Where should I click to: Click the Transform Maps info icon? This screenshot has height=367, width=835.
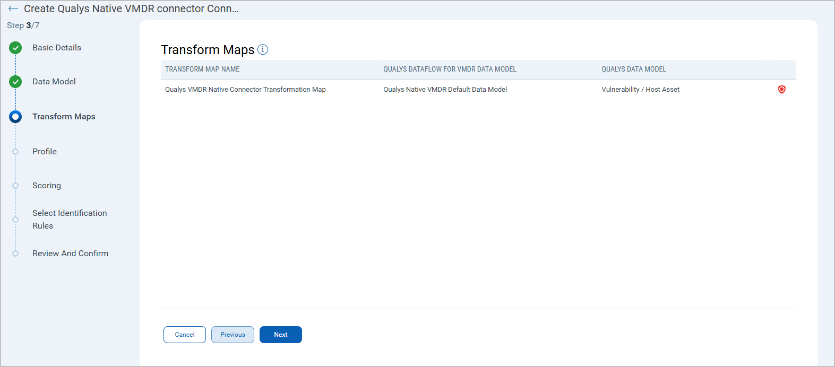(263, 49)
